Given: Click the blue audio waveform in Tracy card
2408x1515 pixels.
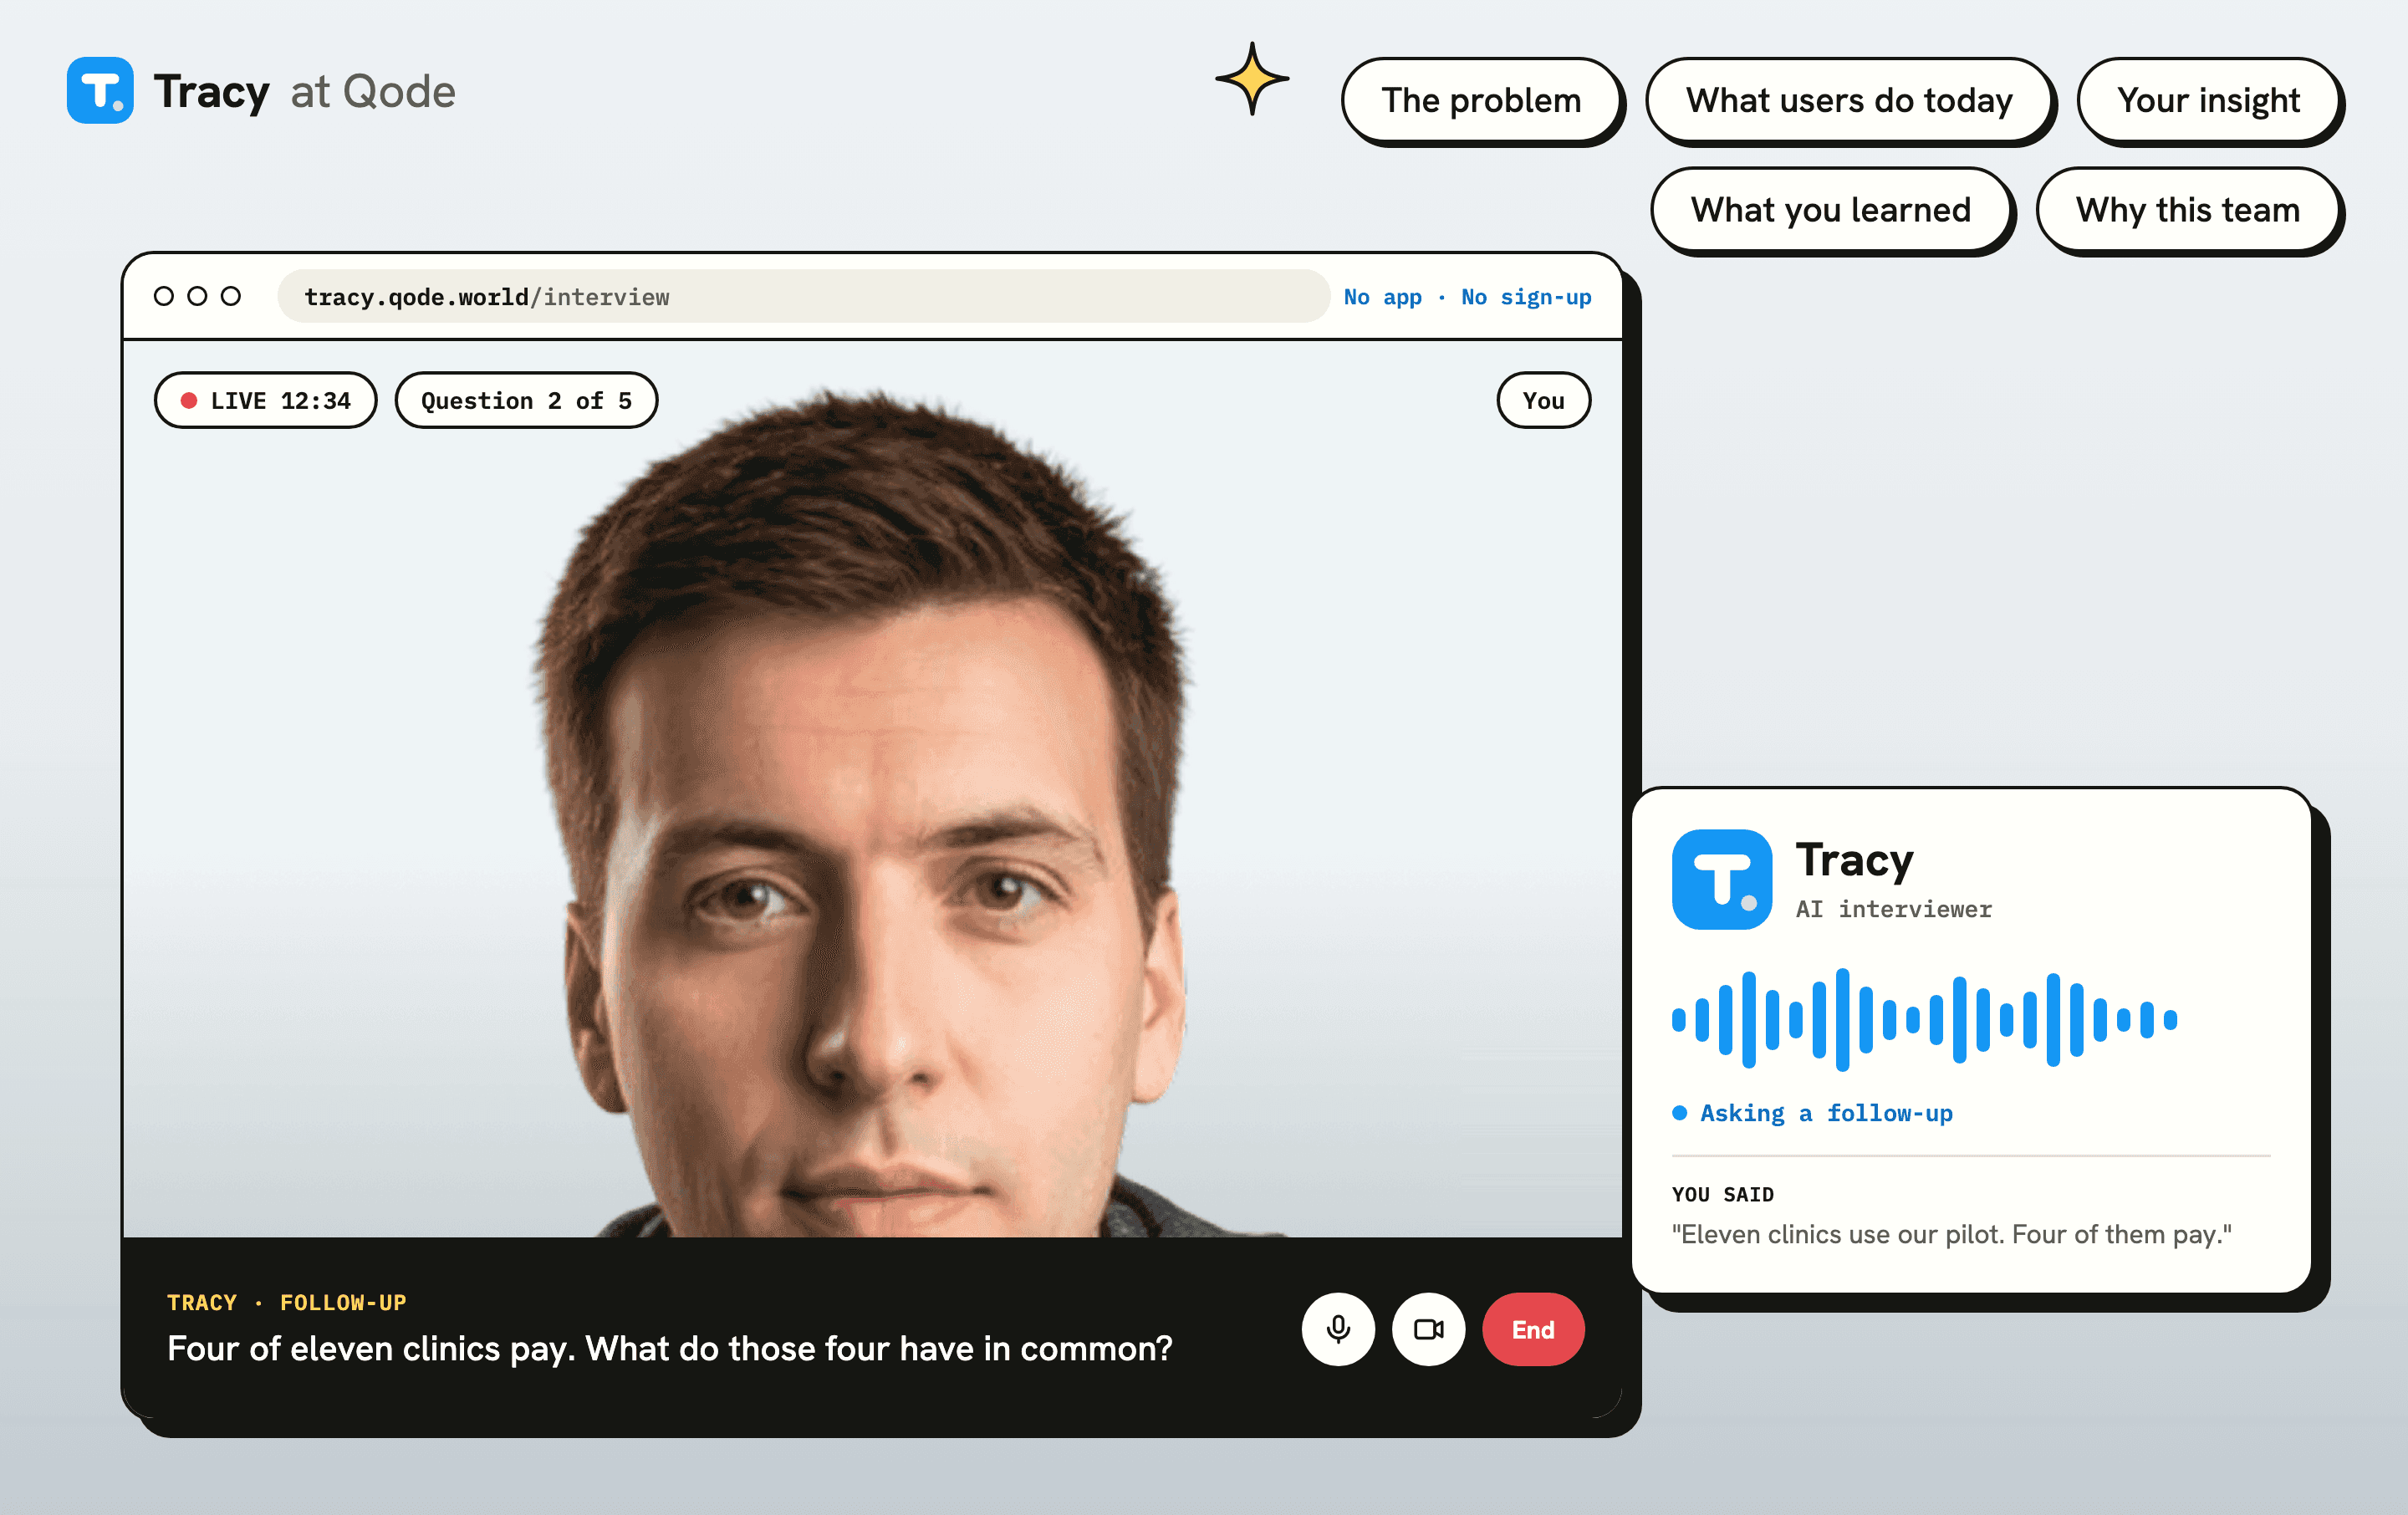Looking at the screenshot, I should click(x=1924, y=1019).
